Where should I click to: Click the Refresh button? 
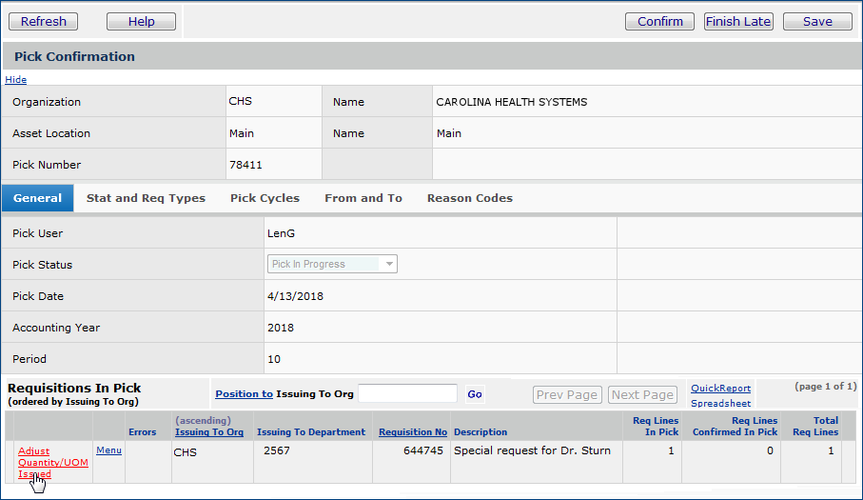coord(44,21)
